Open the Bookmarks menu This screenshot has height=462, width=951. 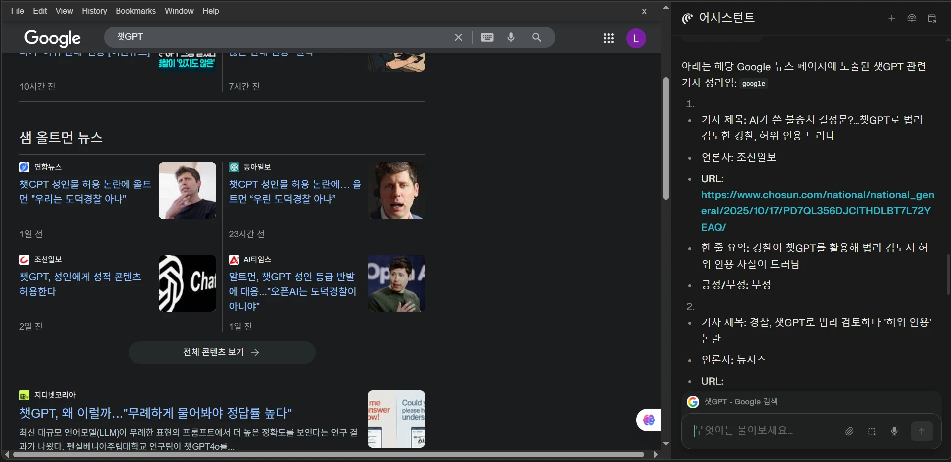pyautogui.click(x=135, y=11)
